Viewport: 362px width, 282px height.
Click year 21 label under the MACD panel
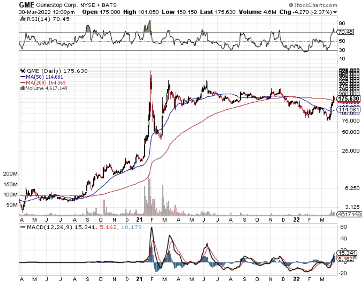point(139,279)
